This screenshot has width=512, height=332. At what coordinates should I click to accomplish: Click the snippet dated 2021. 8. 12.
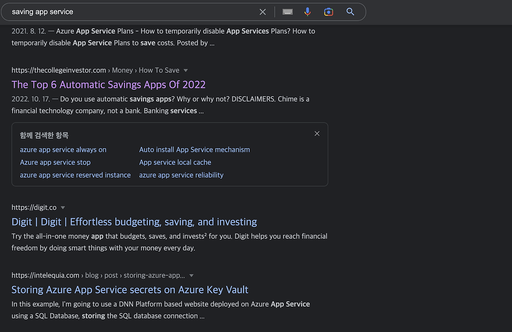click(x=163, y=37)
